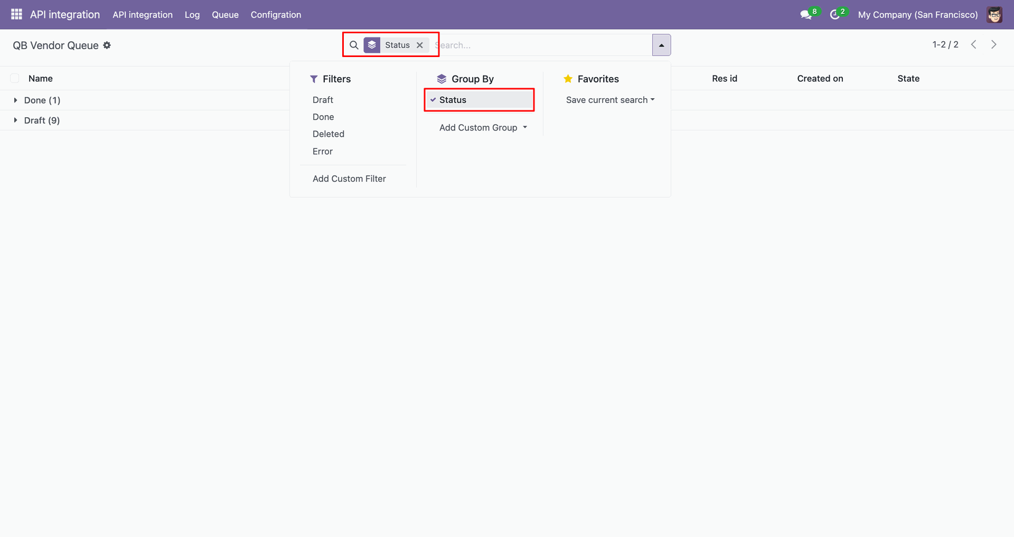Screen dimensions: 1014x537
Task: Go to the previous page arrow
Action: 973,45
